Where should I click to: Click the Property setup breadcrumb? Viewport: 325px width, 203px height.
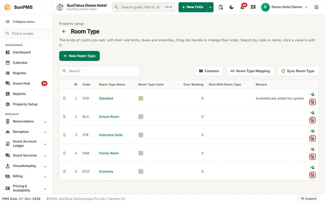click(x=71, y=23)
